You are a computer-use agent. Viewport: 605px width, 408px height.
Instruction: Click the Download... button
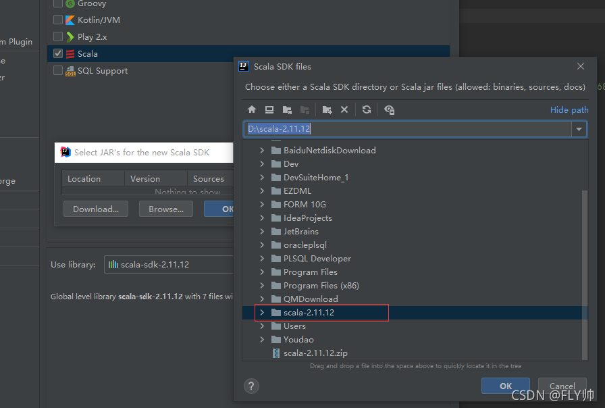(96, 209)
